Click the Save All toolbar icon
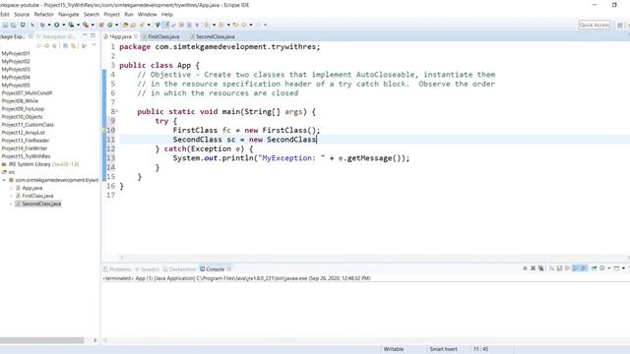Screen dimensions: 630x354 (13, 25)
